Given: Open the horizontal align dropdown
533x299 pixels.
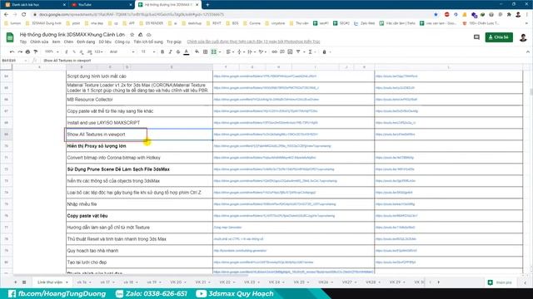Looking at the screenshot, I should 230,51.
